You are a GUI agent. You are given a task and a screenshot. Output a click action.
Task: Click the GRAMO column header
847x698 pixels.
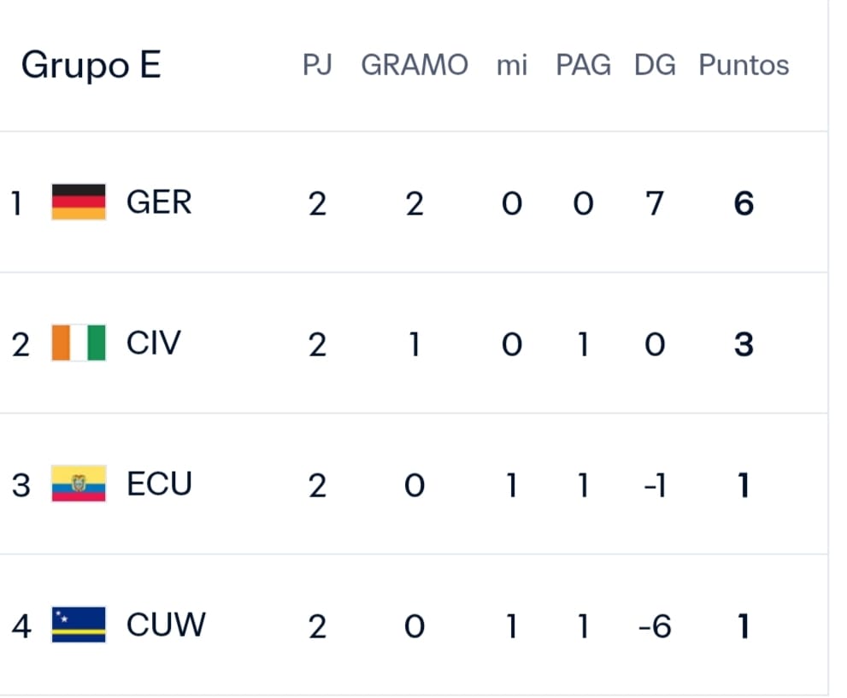tap(415, 65)
